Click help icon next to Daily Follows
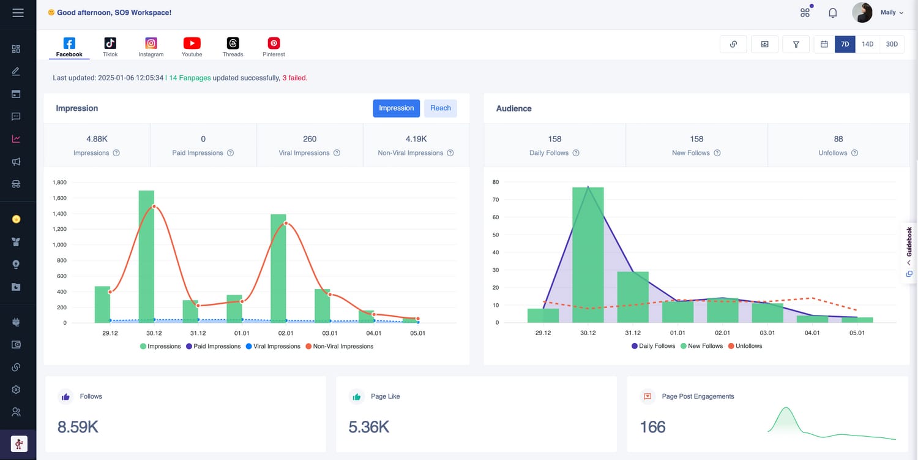Viewport: 918px width, 460px height. 576,153
